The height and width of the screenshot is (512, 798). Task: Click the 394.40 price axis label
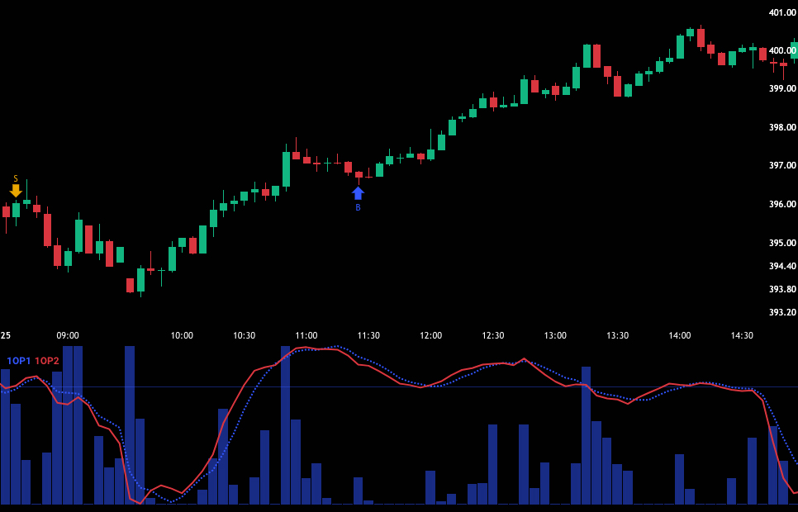click(781, 266)
